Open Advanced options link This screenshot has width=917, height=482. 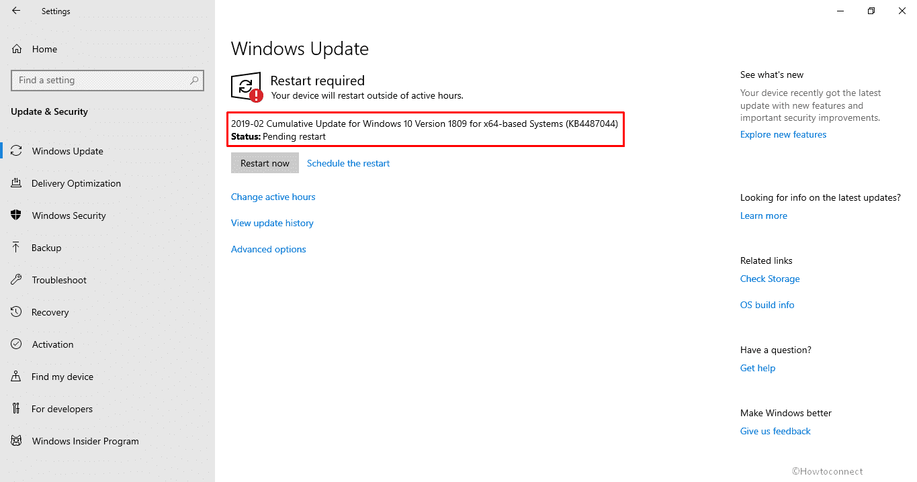(x=268, y=249)
